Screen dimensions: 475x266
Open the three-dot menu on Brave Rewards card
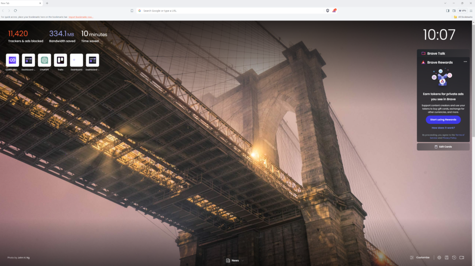tap(465, 62)
